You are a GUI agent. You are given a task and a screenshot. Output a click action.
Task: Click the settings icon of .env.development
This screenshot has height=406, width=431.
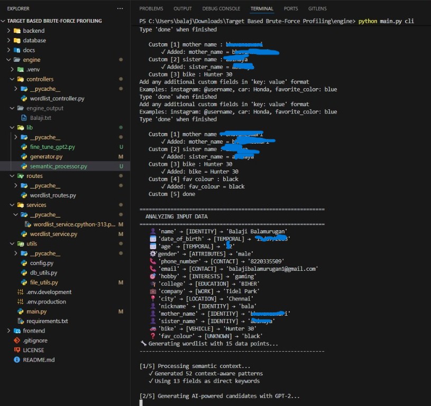pos(21,292)
